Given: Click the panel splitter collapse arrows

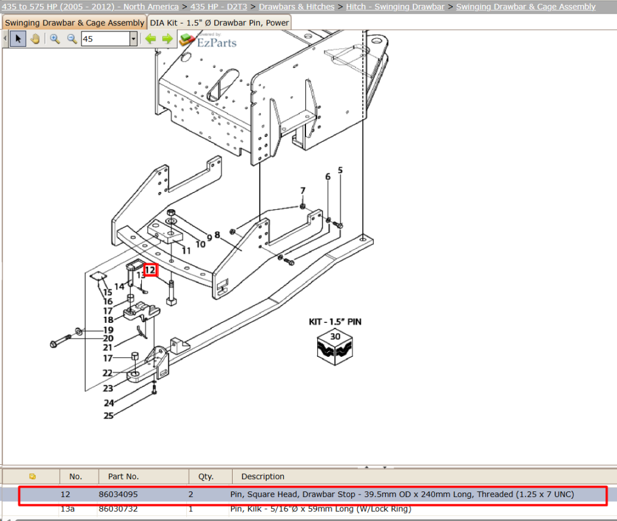Looking at the screenshot, I should click(x=376, y=467).
